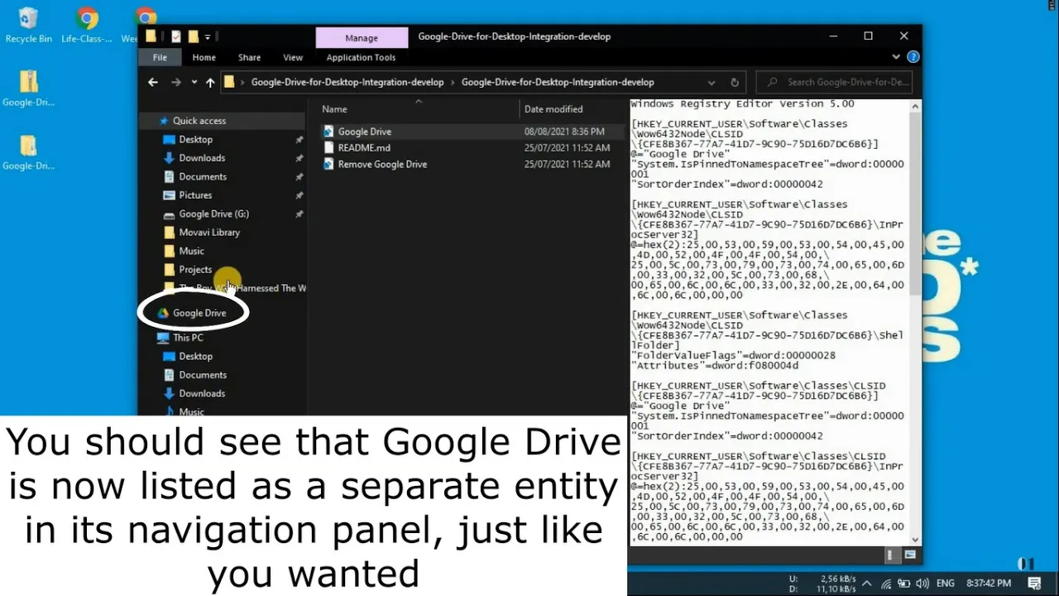Expand the ribbon with chevron
Image resolution: width=1059 pixels, height=596 pixels.
[x=896, y=57]
